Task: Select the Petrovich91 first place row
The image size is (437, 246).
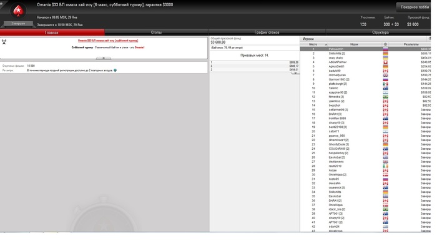Action: 365,49
